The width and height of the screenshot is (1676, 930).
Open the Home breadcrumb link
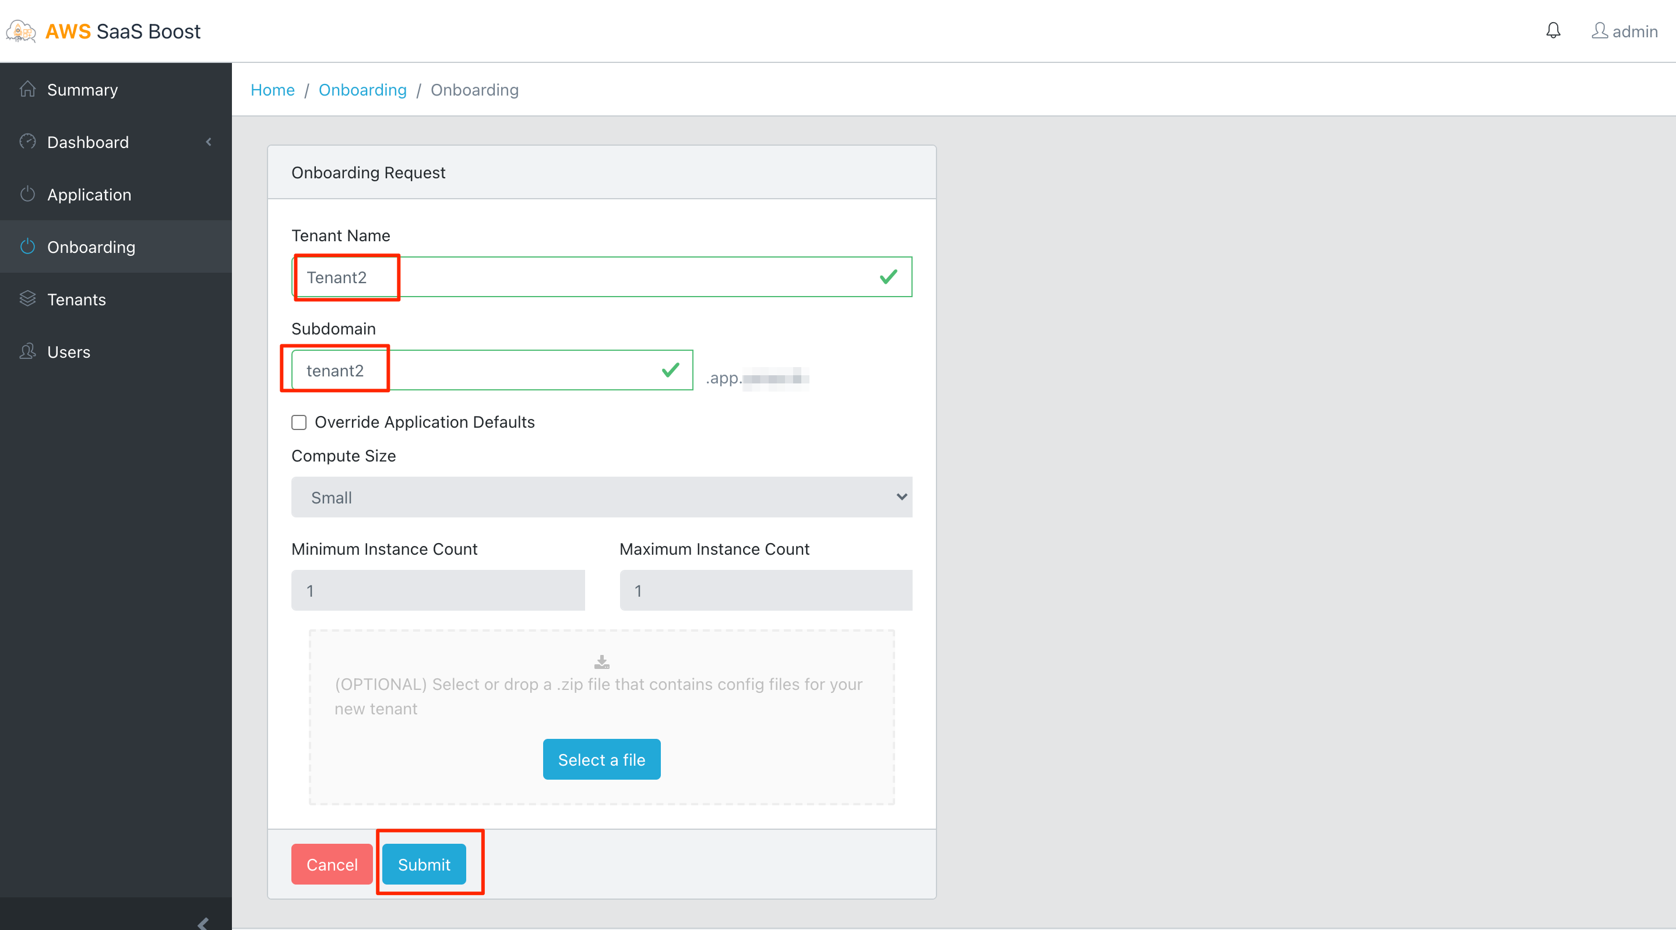pos(272,90)
